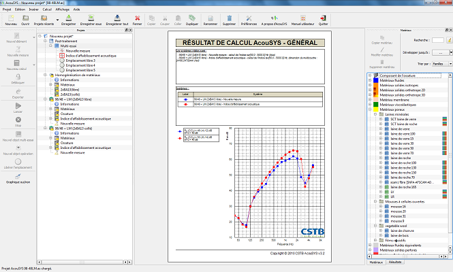Open the Manuel utilisateur icon

pos(302,18)
